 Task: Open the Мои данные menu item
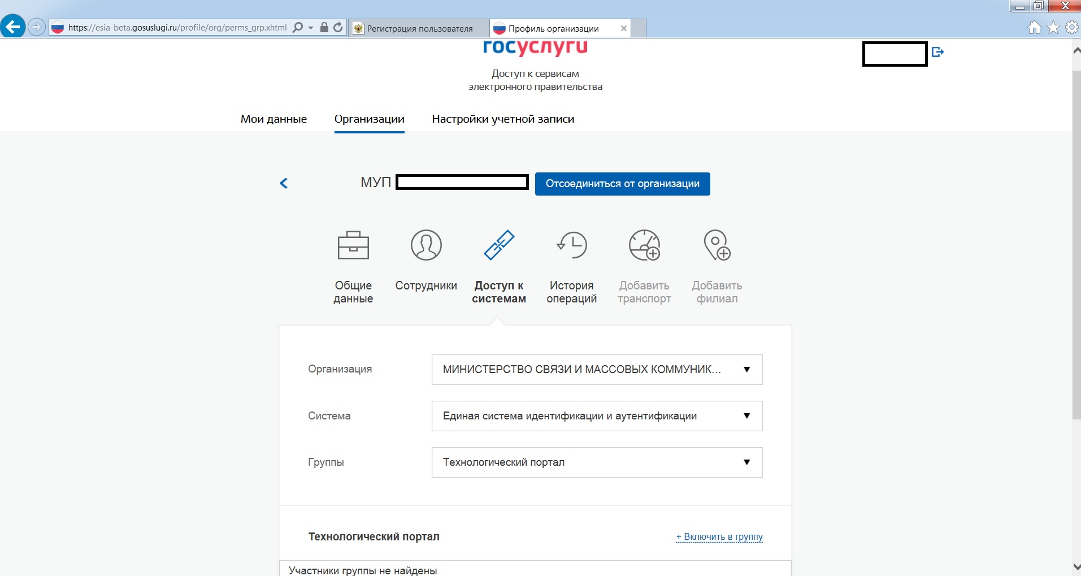point(273,119)
